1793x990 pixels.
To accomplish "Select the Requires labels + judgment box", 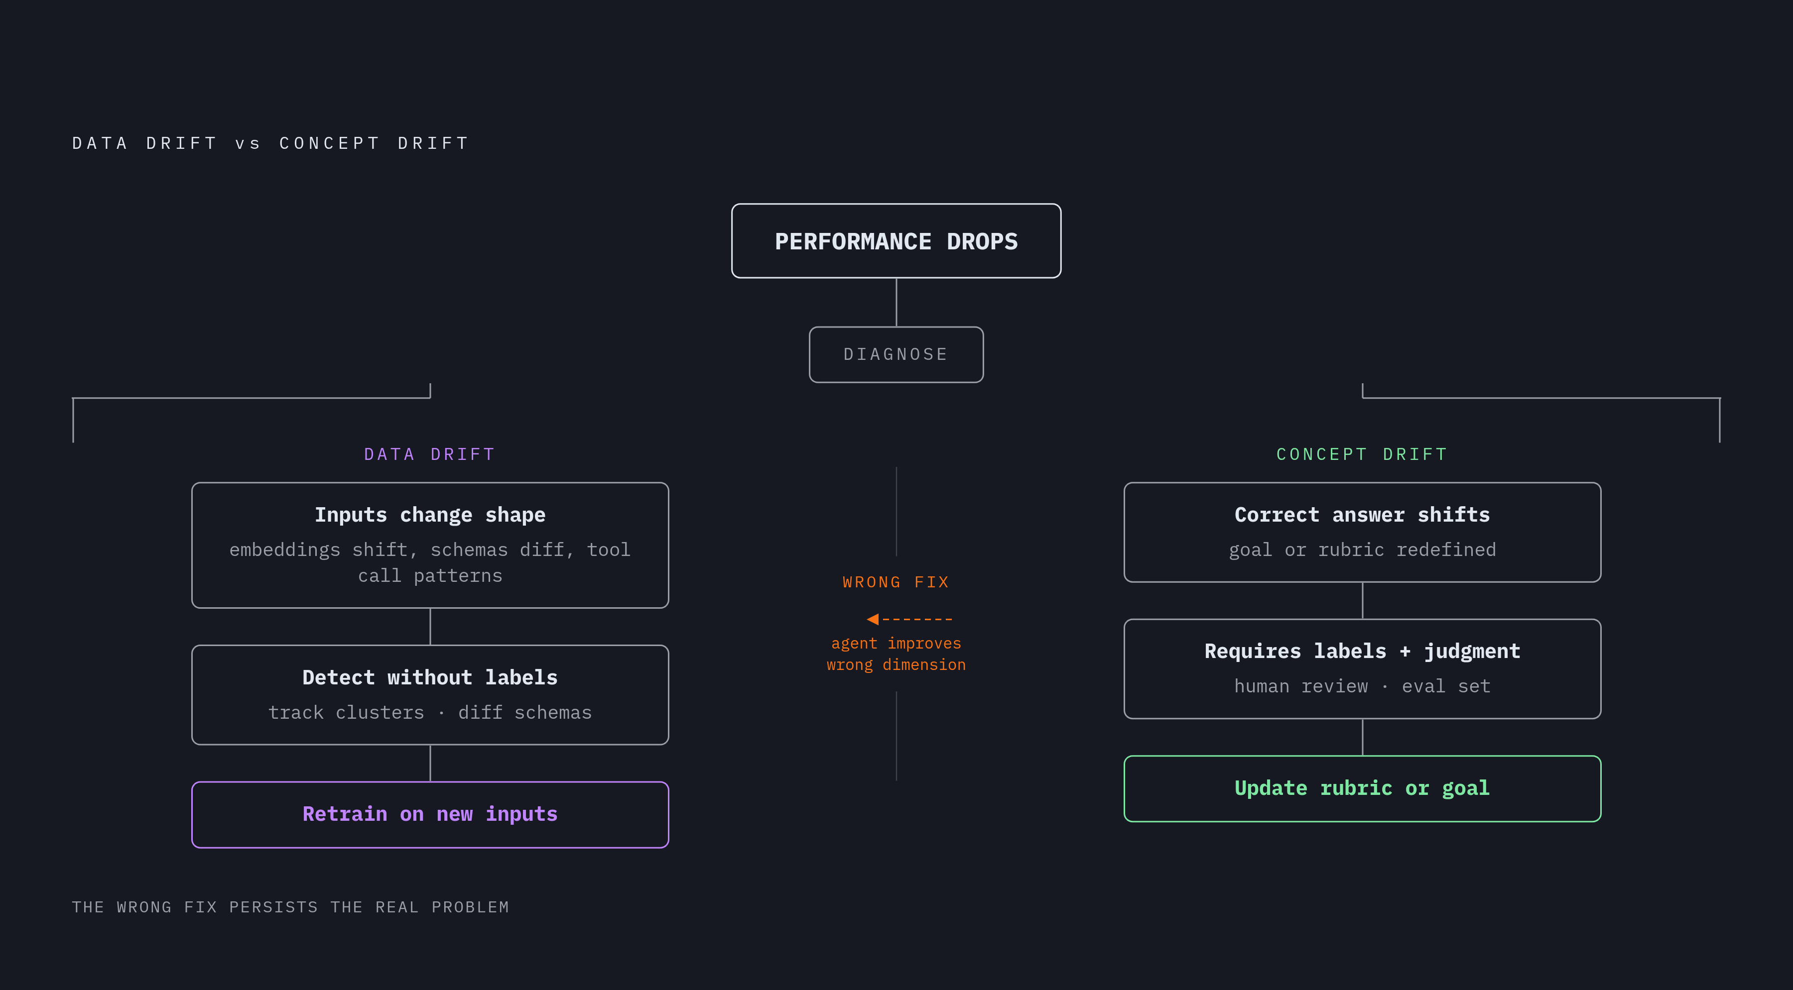I will pos(1362,668).
